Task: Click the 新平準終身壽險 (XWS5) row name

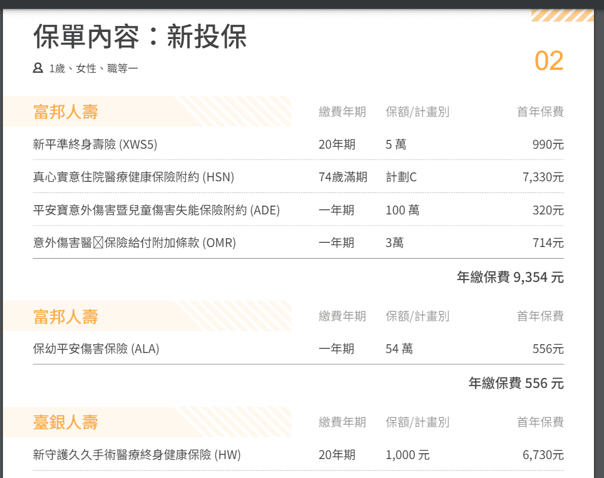Action: pos(95,145)
